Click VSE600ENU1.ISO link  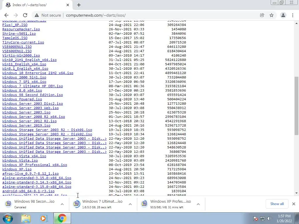click(17, 47)
